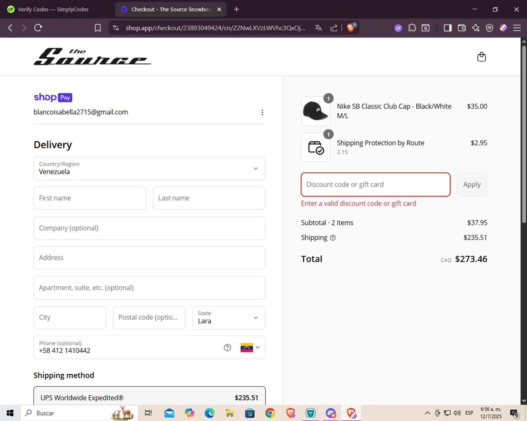Click the share page icon
The height and width of the screenshot is (421, 527).
click(x=334, y=28)
